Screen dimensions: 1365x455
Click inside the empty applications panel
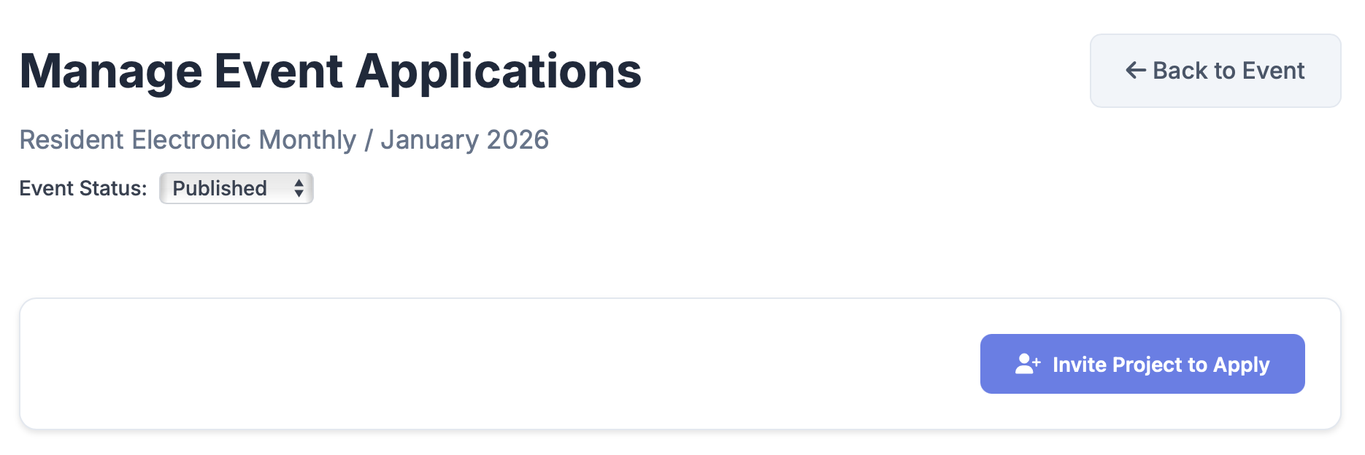tap(438, 363)
